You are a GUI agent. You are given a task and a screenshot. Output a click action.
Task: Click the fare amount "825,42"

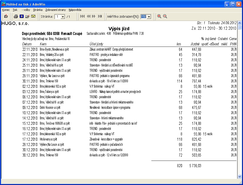(x=196, y=139)
